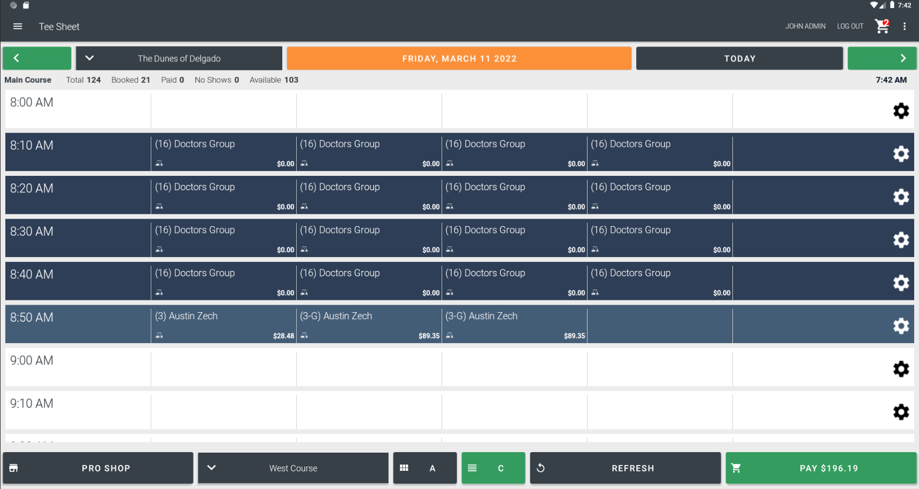The width and height of the screenshot is (919, 489).
Task: Switch to list view C
Action: (x=493, y=468)
